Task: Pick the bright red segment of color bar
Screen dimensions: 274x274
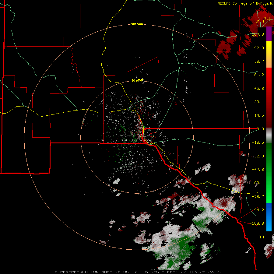Action: (269, 75)
